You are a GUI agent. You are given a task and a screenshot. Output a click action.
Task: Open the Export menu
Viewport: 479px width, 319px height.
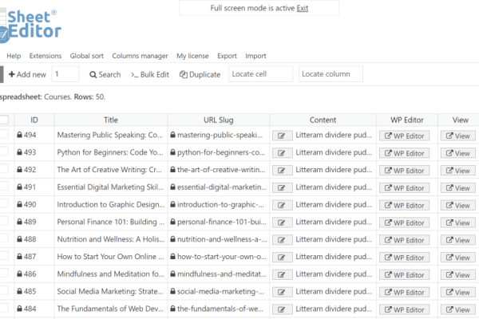click(x=227, y=56)
